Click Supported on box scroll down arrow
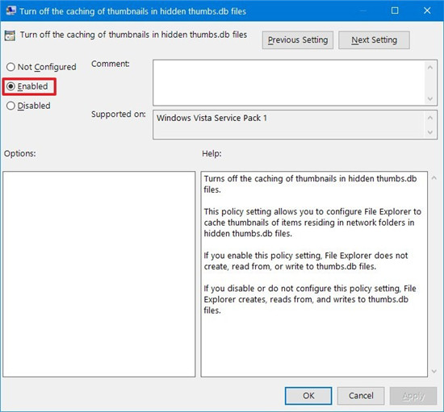The width and height of the screenshot is (444, 412). click(x=430, y=132)
